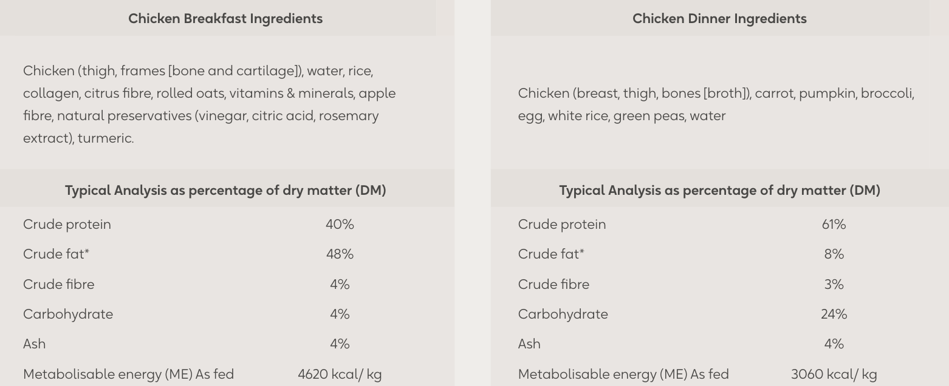Click the breakfast Ash label
949x386 pixels.
click(x=34, y=344)
